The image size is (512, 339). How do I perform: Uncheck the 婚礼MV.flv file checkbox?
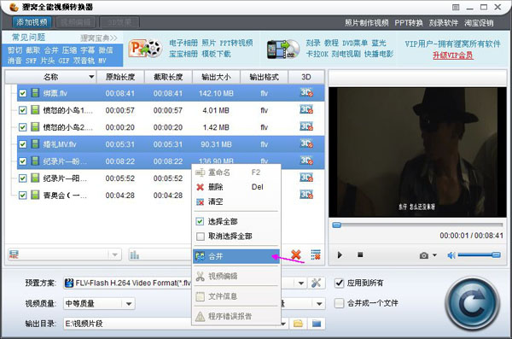[22, 144]
